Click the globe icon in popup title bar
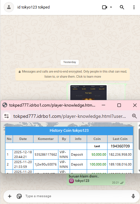The image size is (140, 204). click(5, 105)
